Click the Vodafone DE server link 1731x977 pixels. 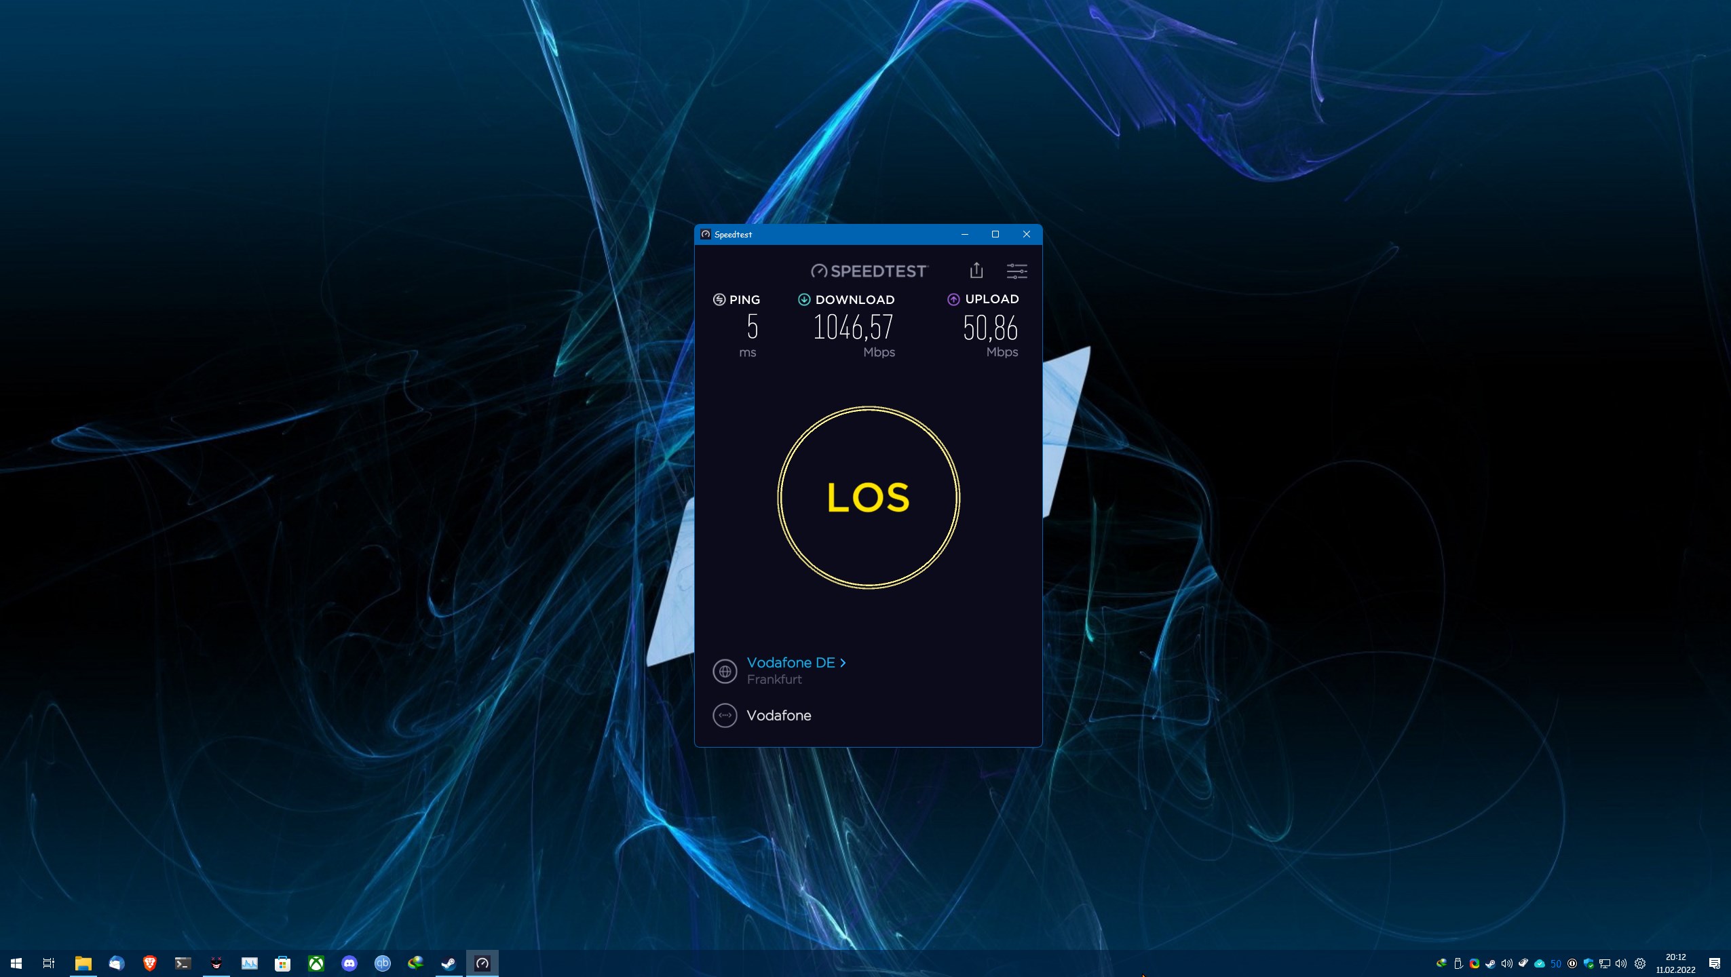791,663
